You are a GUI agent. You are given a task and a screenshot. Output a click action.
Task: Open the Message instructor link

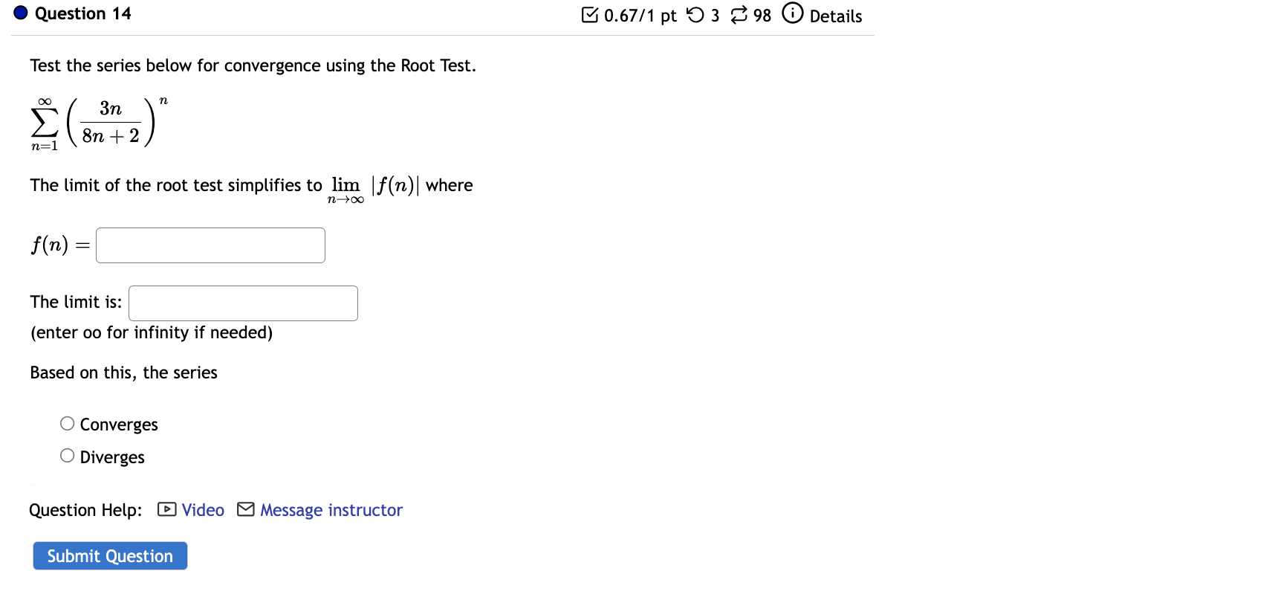331,510
